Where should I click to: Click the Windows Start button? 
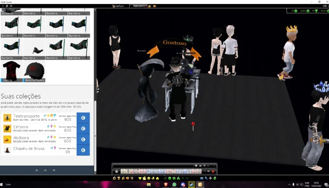click(x=1, y=185)
